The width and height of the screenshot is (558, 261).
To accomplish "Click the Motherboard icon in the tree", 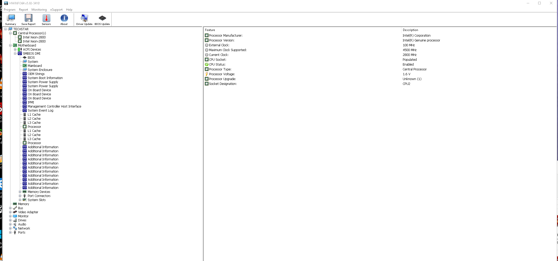I will coord(15,45).
